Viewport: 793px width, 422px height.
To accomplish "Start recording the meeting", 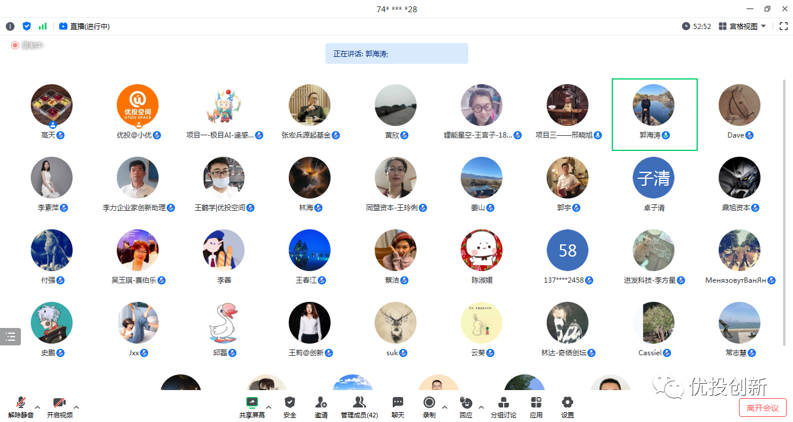I will point(429,405).
